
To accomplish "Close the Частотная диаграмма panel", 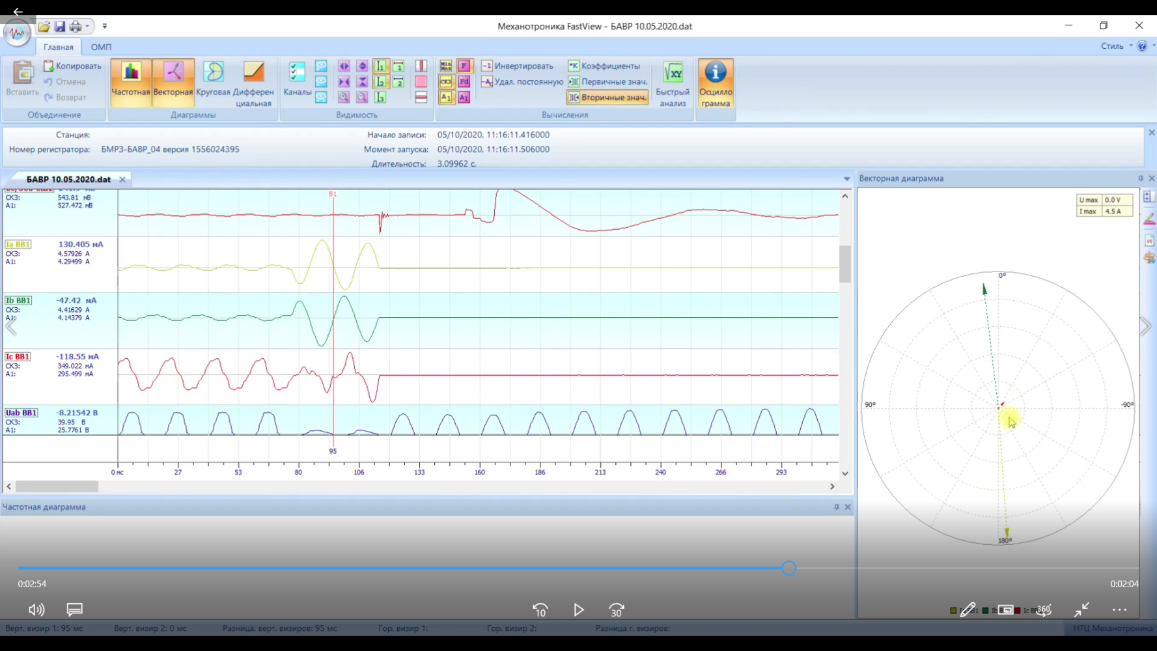I will point(848,507).
